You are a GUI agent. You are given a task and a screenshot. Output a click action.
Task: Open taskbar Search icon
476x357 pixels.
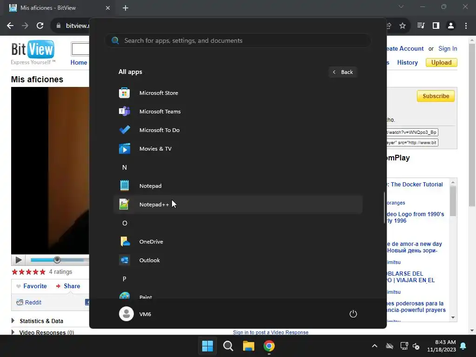click(x=228, y=346)
